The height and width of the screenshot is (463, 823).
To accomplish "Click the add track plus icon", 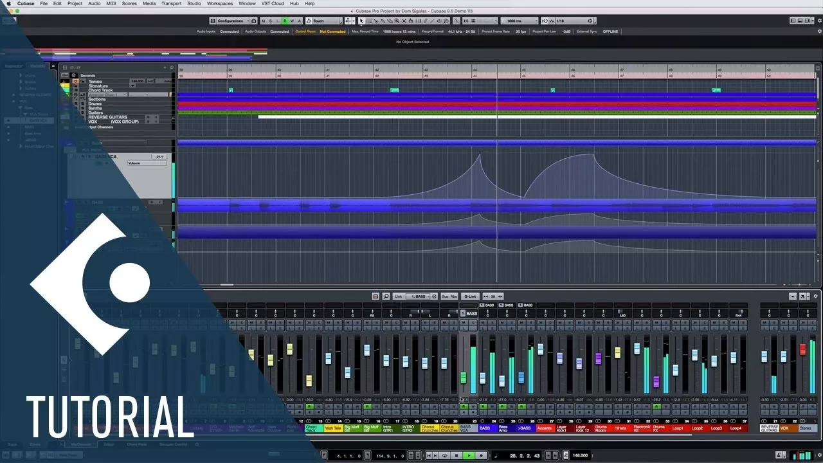I will point(165,68).
